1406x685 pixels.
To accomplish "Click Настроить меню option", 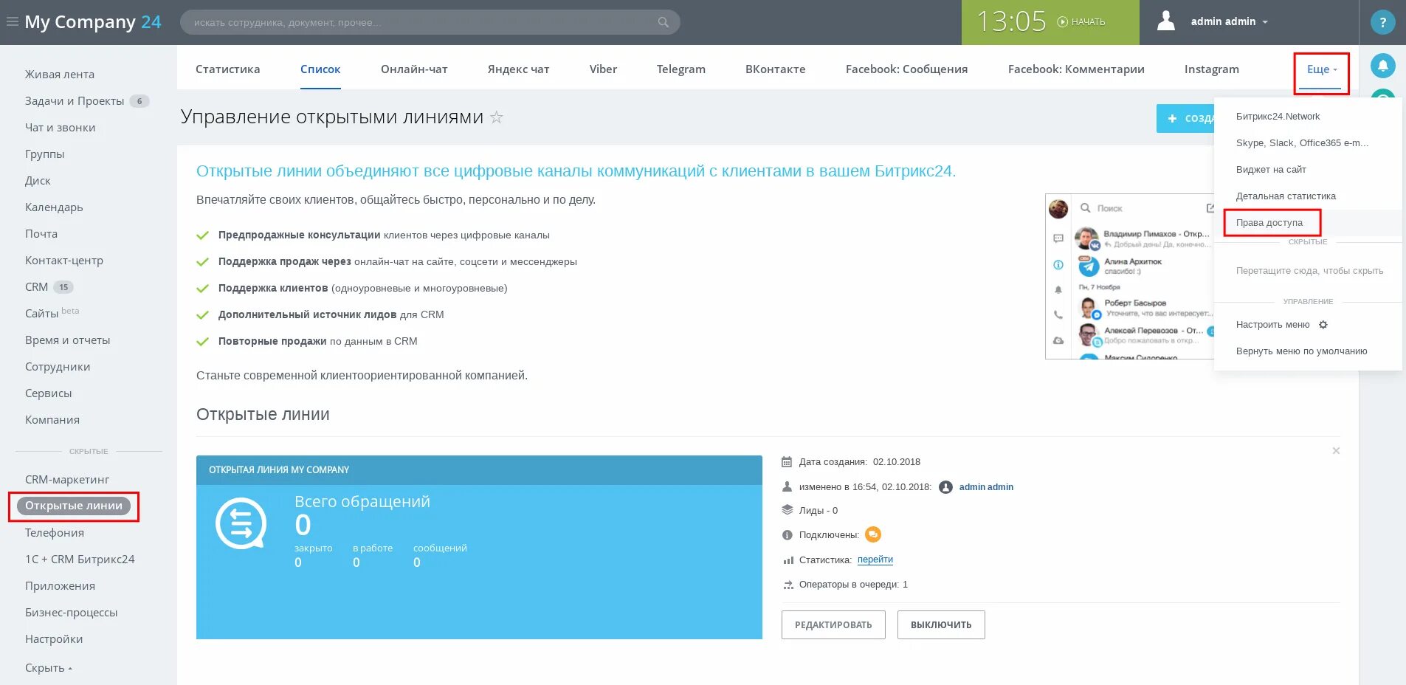I will [1273, 325].
